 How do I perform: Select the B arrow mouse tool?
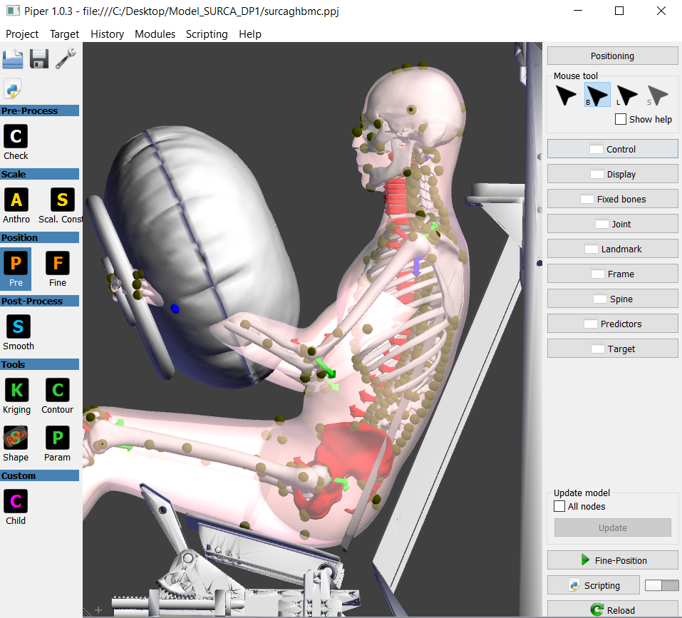click(x=596, y=96)
